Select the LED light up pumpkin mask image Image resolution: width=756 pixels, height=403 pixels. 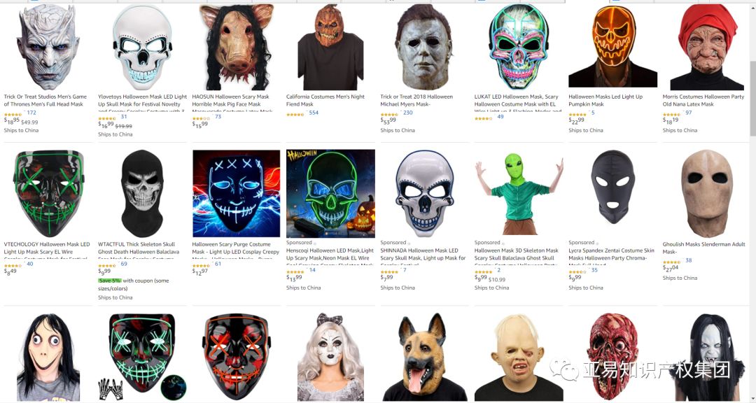pyautogui.click(x=612, y=45)
